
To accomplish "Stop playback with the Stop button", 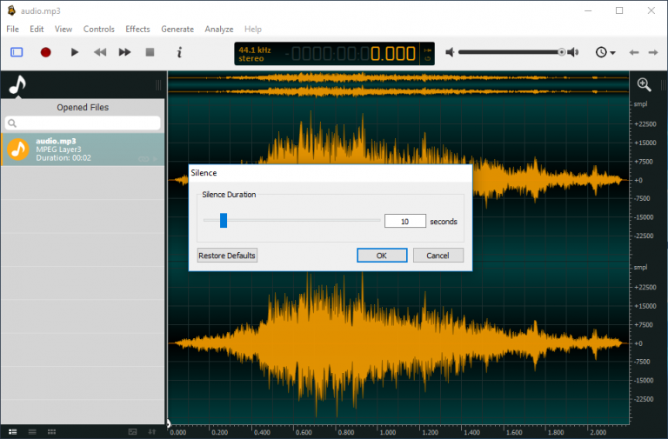I will click(x=150, y=52).
